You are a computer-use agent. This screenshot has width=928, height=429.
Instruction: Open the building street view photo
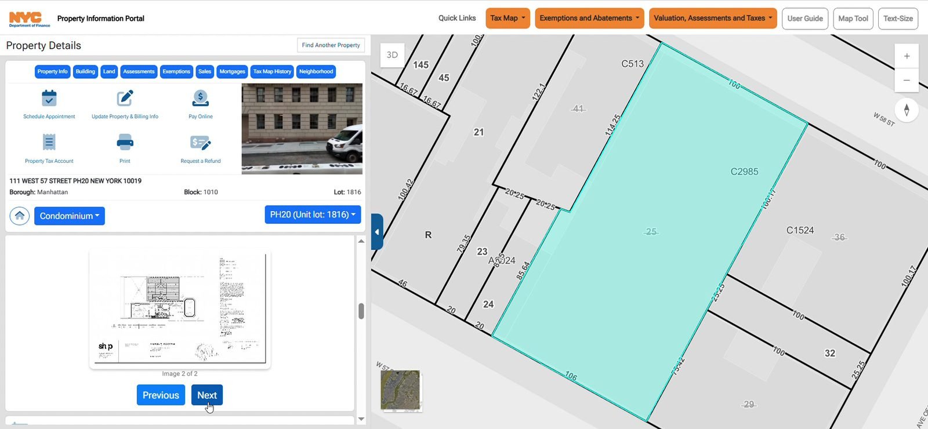[x=302, y=129]
